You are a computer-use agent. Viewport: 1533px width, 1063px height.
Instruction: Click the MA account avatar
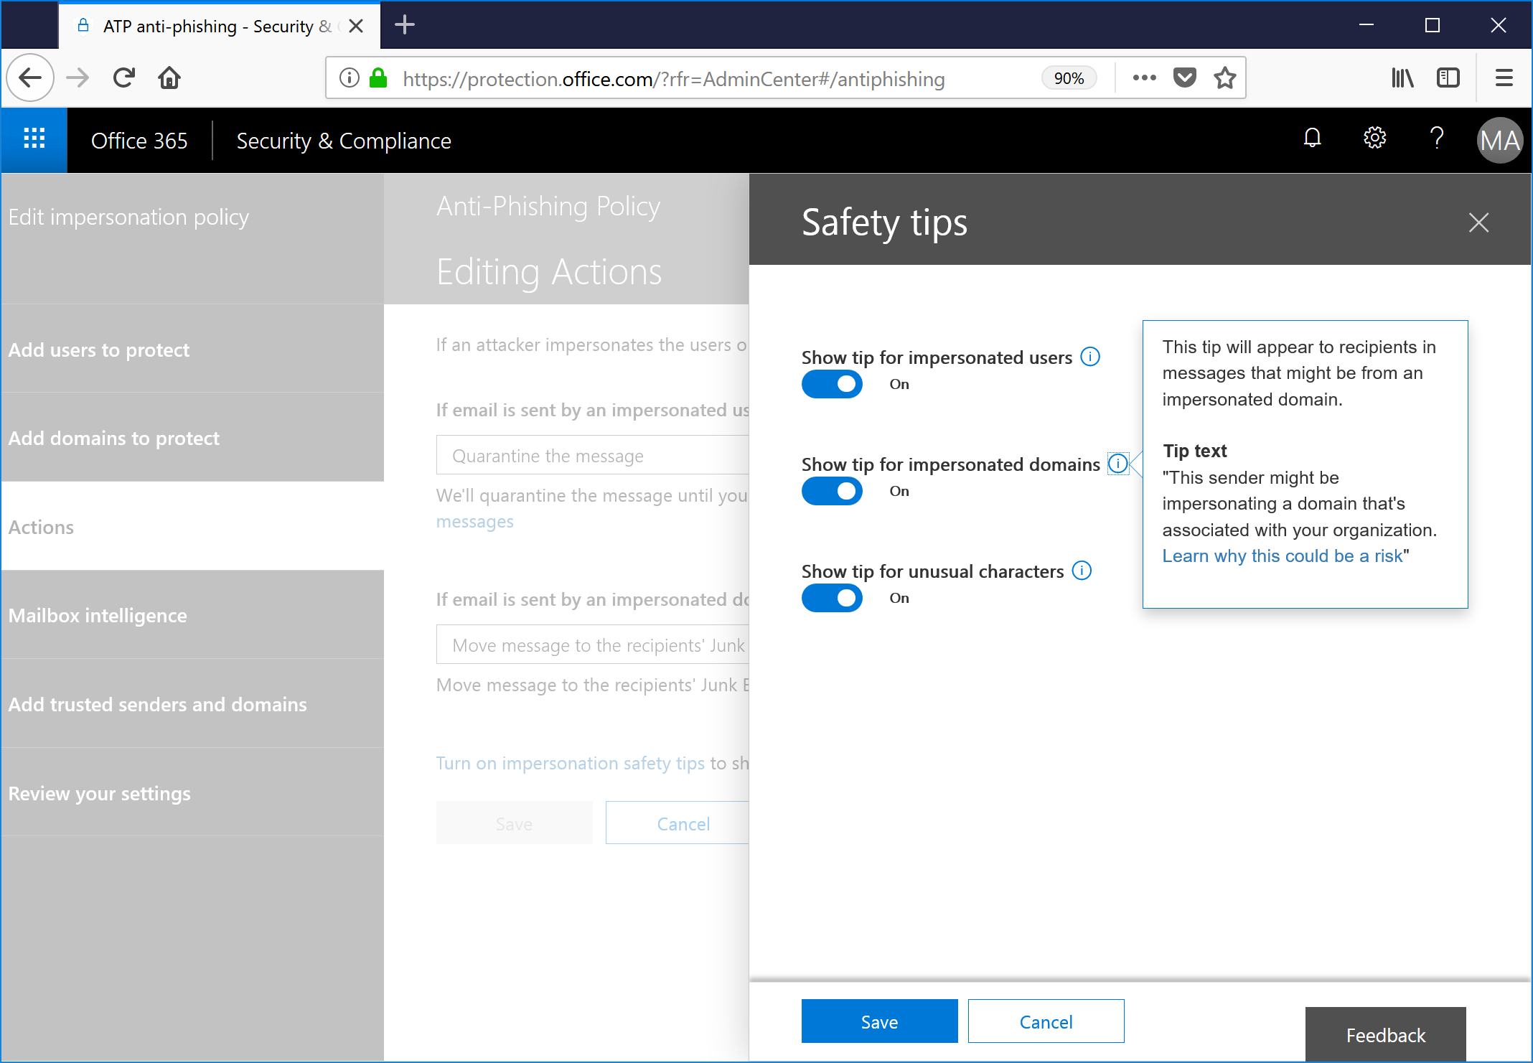1499,140
